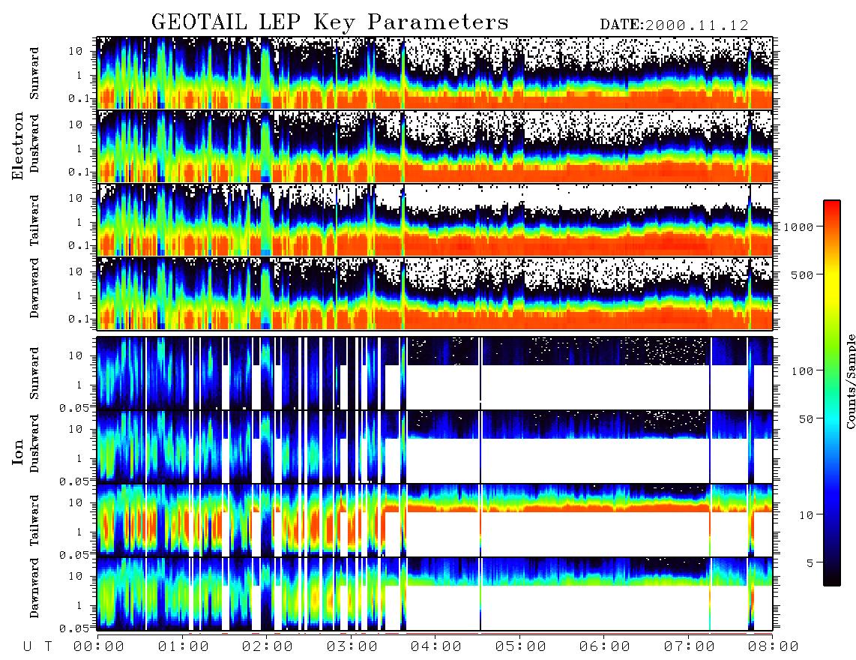Click the "0.05" tick of Ion Dawnward panel
This screenshot has height=660, width=856.
point(75,628)
